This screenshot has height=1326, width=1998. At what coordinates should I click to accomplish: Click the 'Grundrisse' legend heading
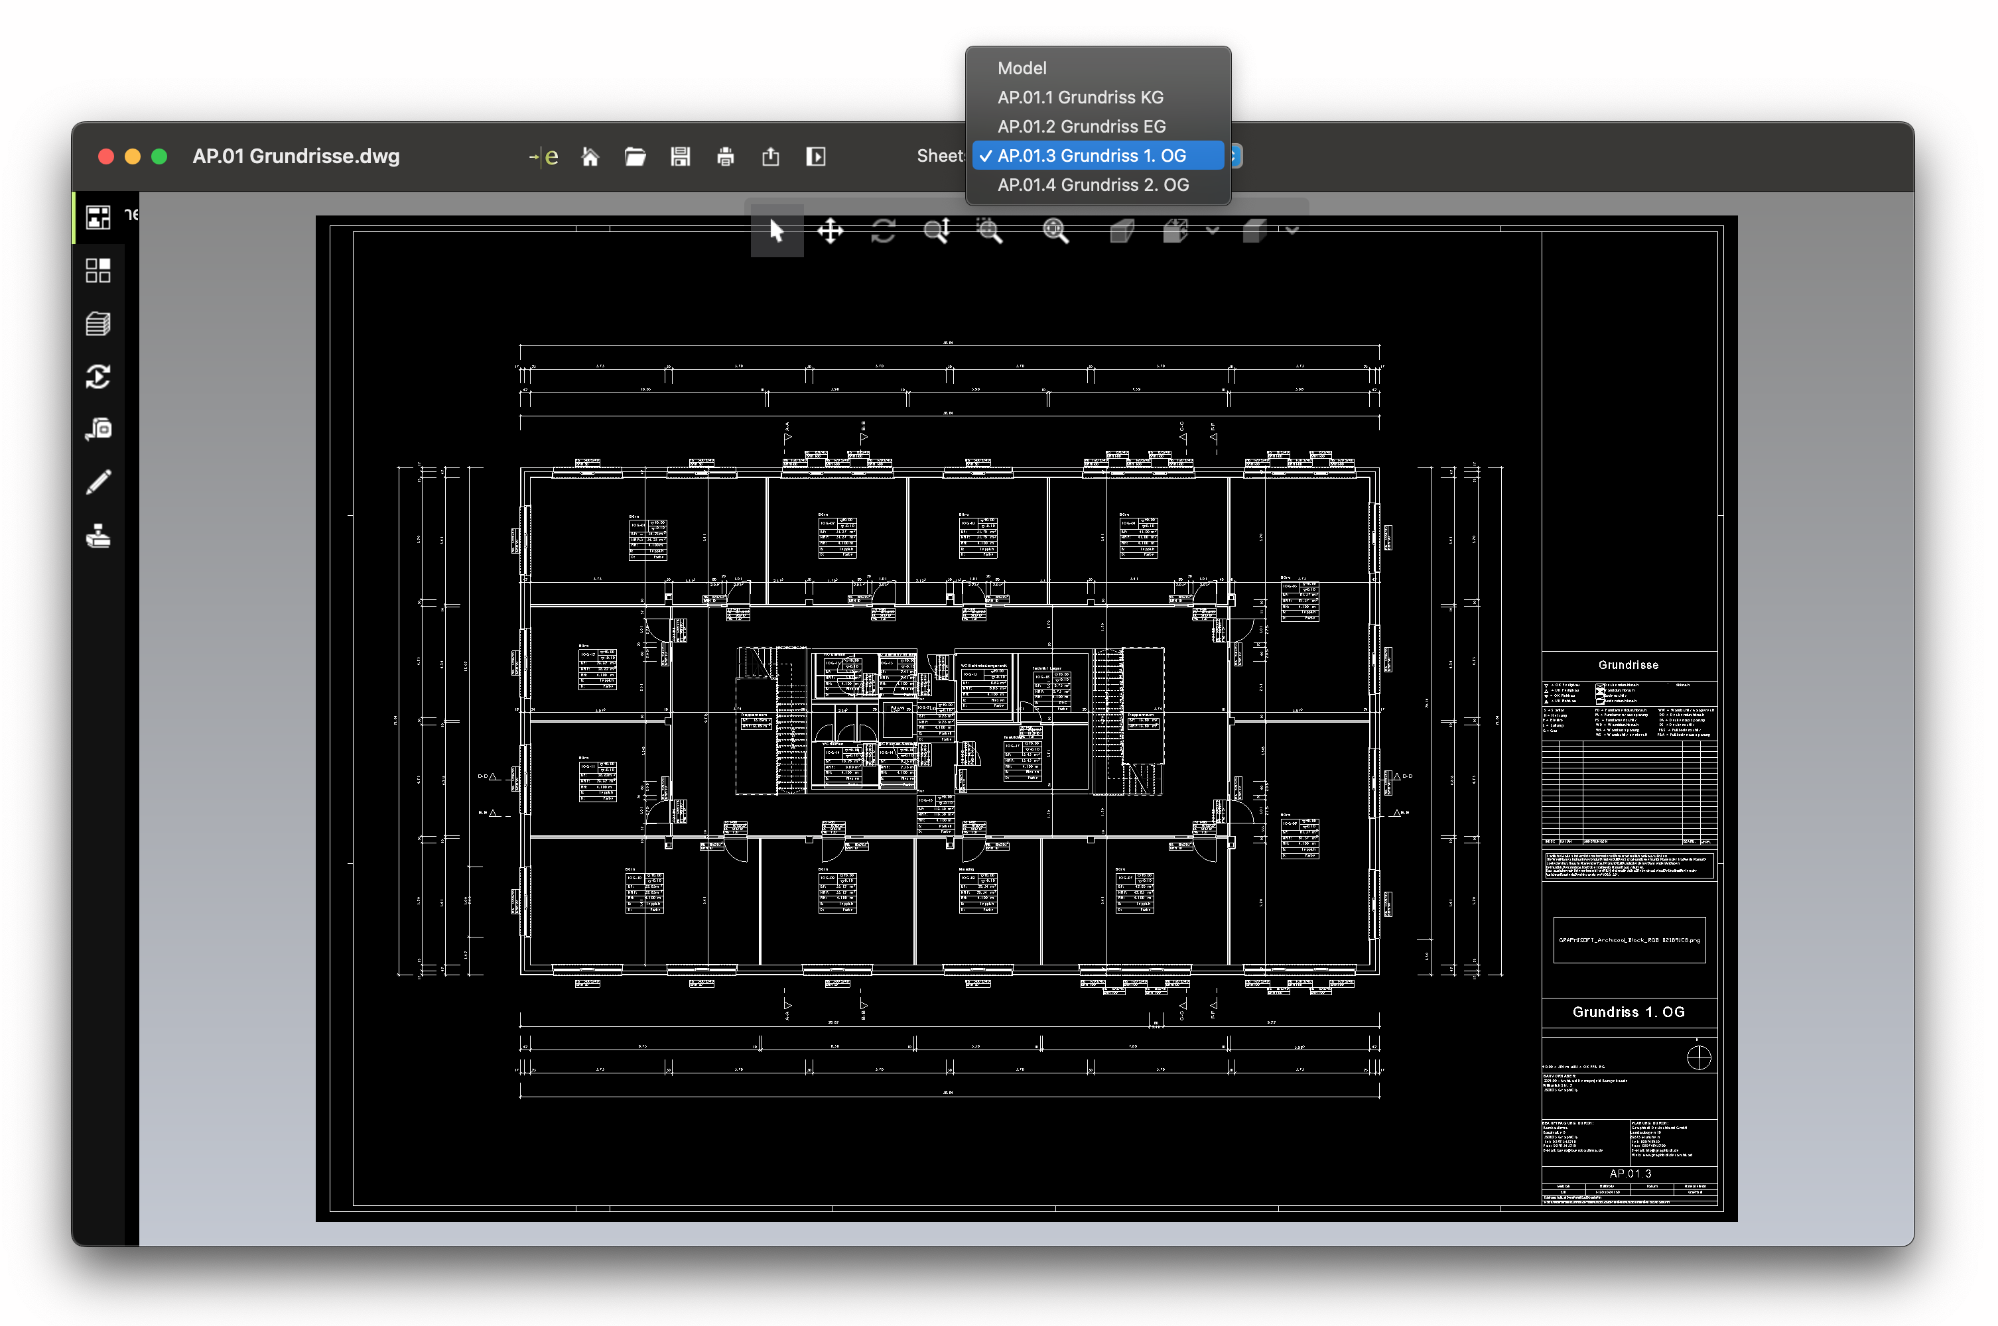1627,666
